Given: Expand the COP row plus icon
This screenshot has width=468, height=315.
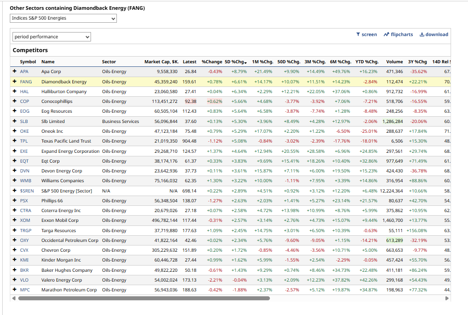Looking at the screenshot, I should [x=15, y=101].
